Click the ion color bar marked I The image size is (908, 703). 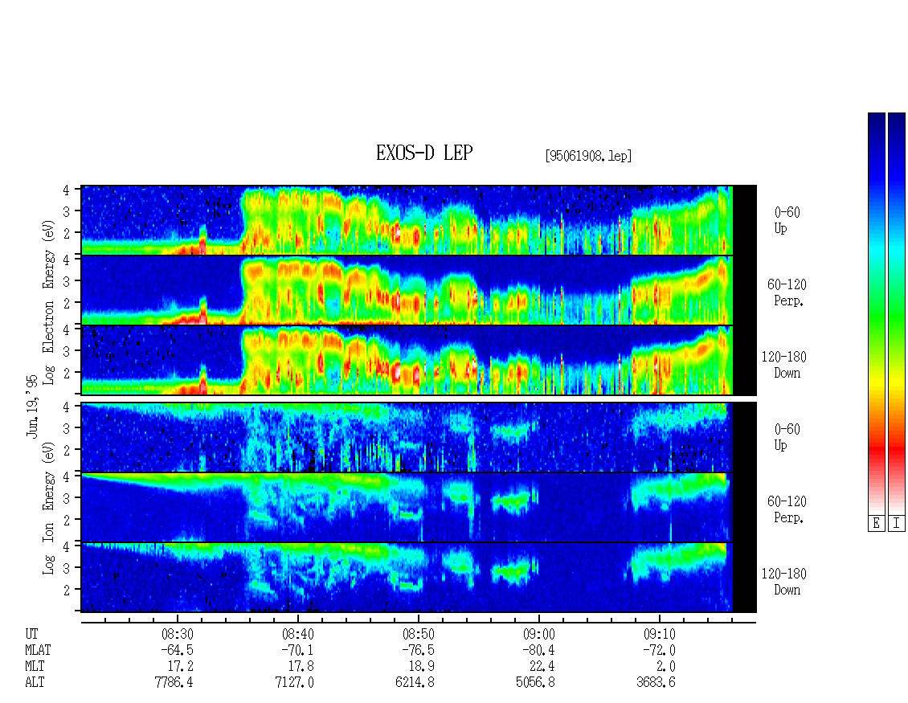pyautogui.click(x=897, y=314)
